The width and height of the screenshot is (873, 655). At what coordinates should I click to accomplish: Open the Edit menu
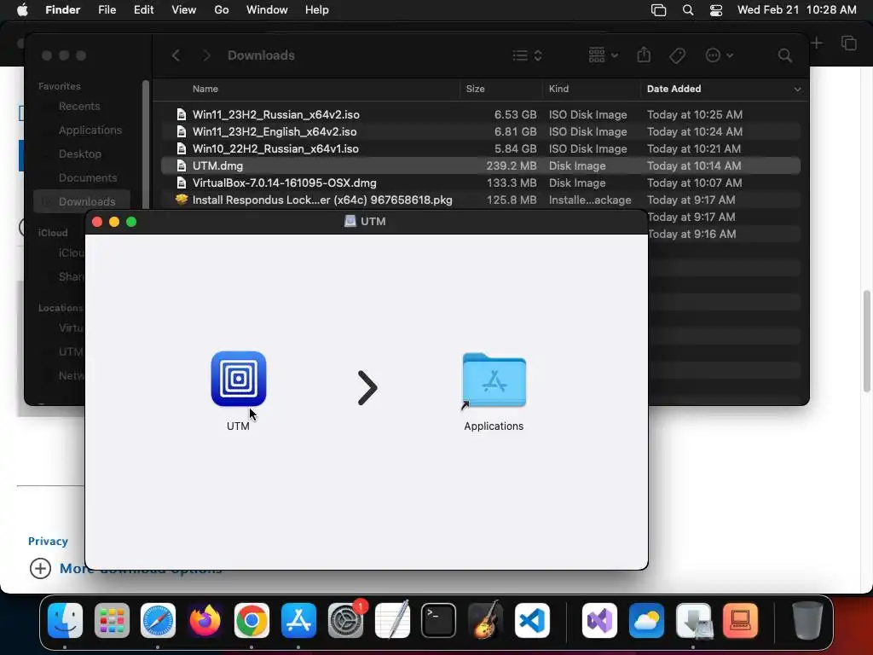[143, 10]
